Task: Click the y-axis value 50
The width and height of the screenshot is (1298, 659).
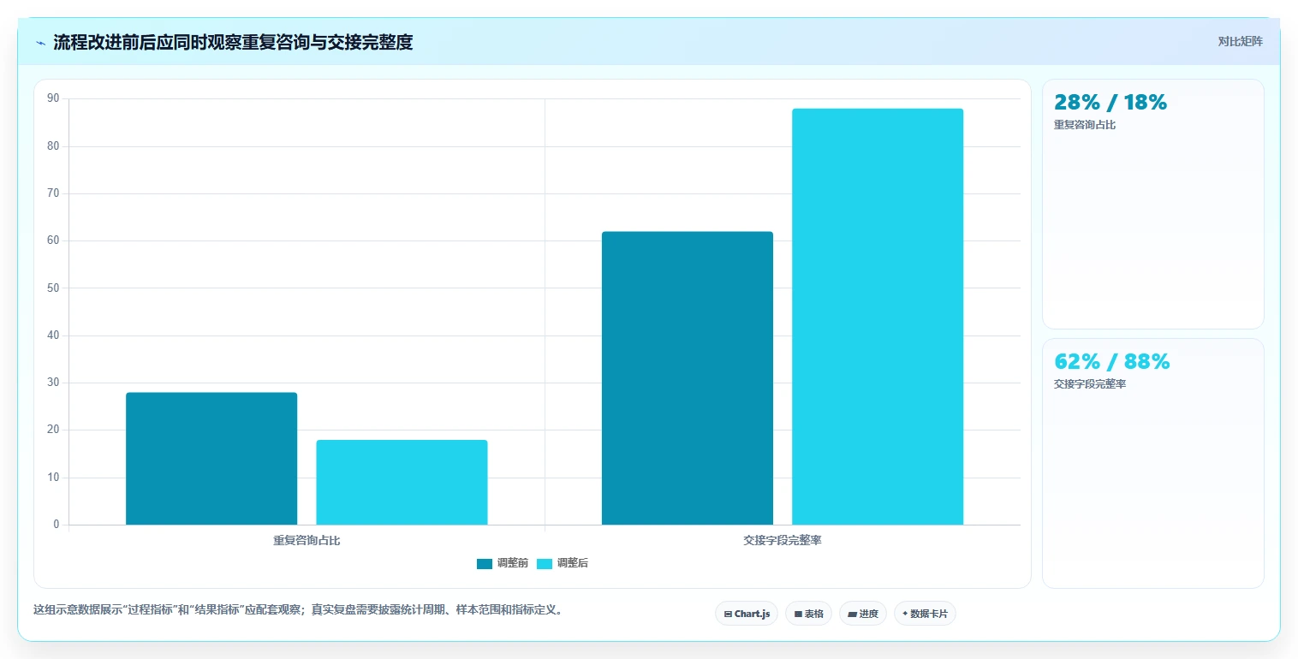Action: point(53,288)
